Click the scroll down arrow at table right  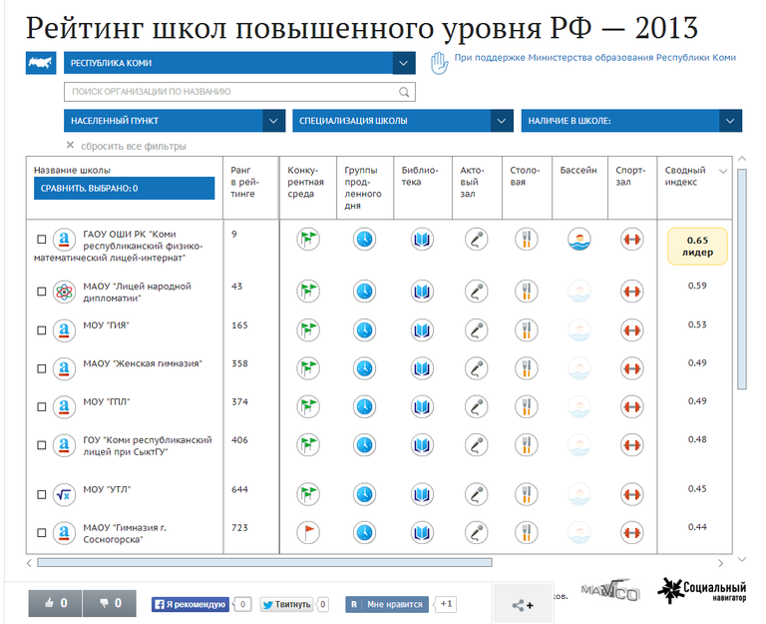[742, 559]
